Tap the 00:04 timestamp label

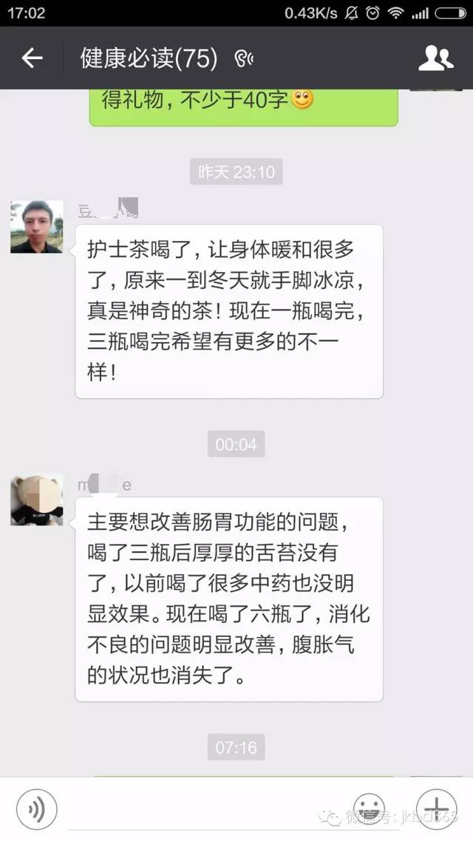tap(236, 445)
